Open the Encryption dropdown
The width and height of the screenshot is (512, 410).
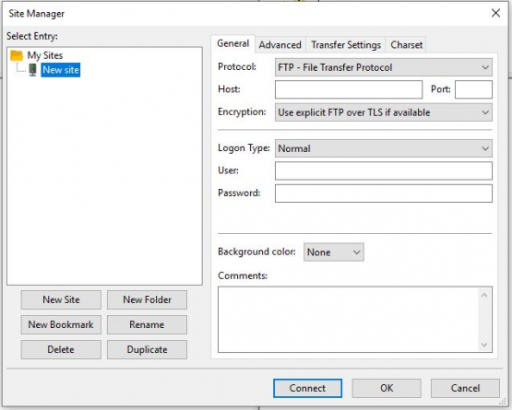coord(384,112)
